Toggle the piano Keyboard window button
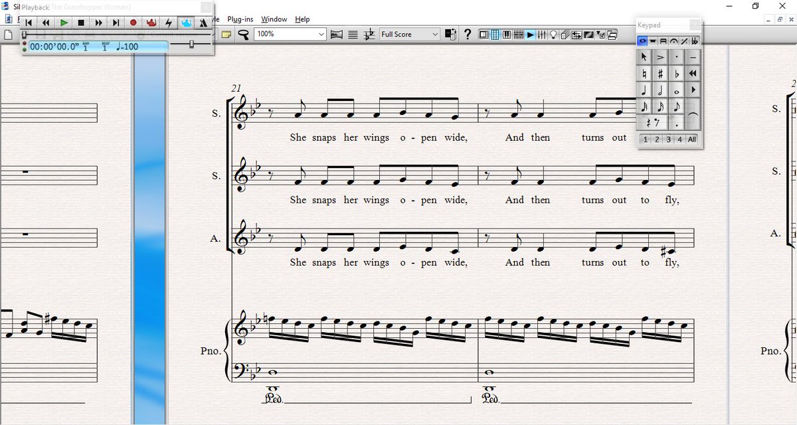This screenshot has height=425, width=797. click(507, 35)
